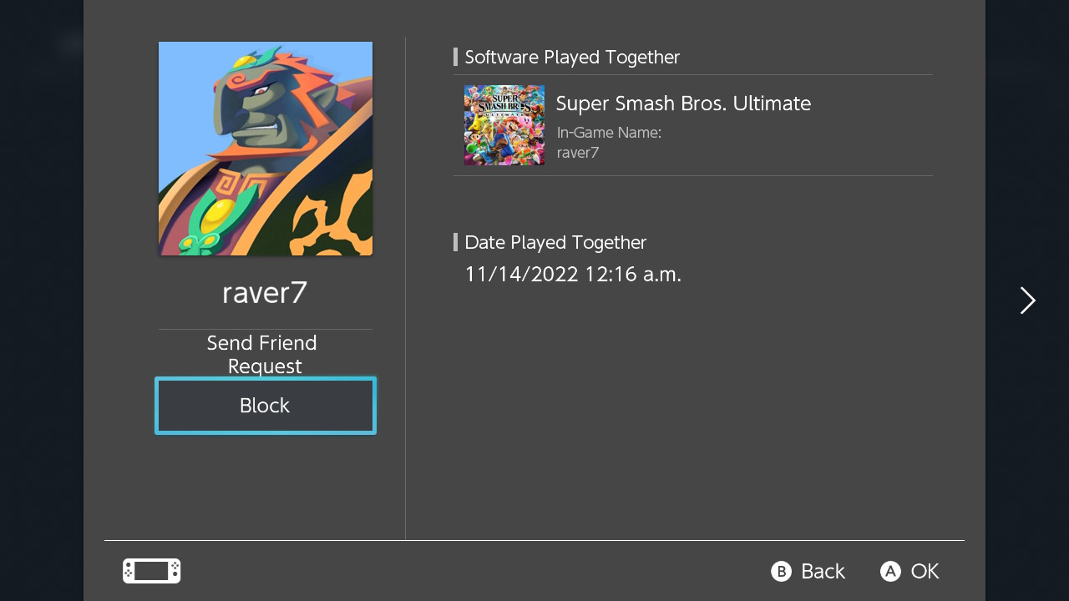Image resolution: width=1069 pixels, height=601 pixels.
Task: Select the Block button
Action: 265,406
